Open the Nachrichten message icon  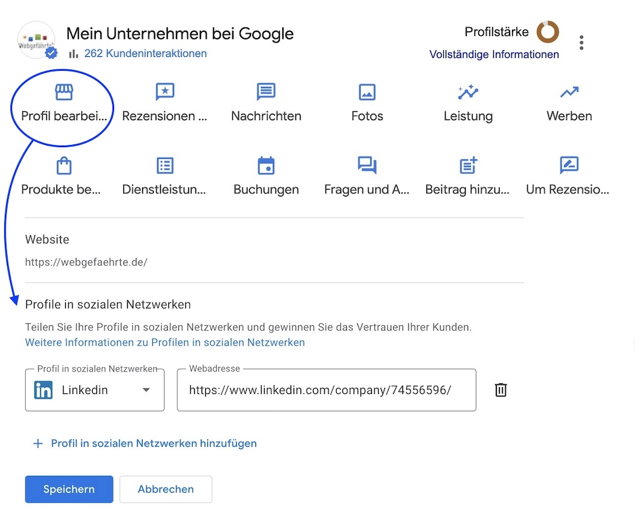point(266,92)
